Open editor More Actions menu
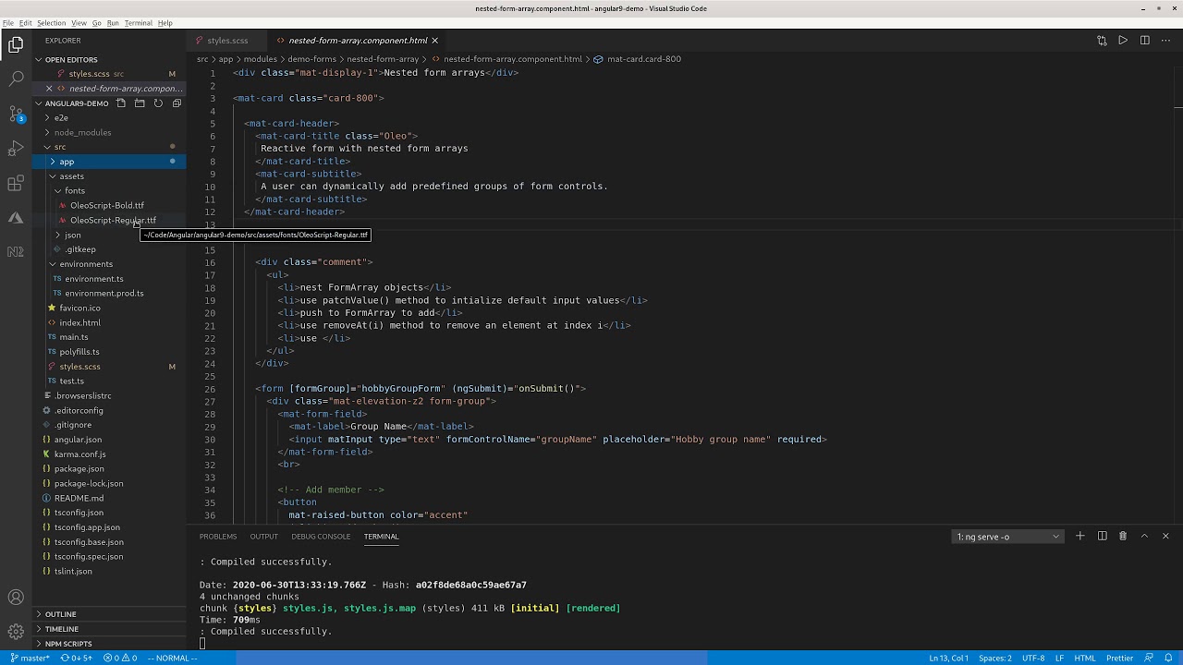1183x665 pixels. (1165, 41)
